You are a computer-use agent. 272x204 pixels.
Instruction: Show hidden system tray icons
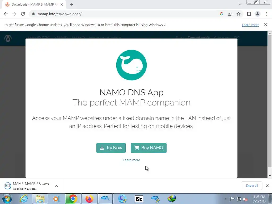pos(226,199)
